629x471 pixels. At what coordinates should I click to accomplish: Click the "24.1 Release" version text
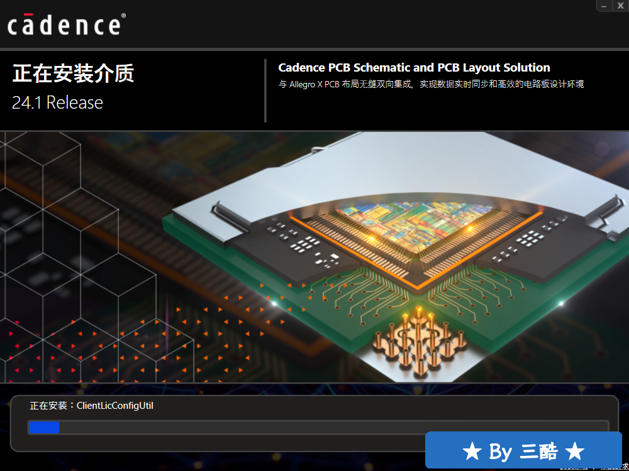pos(57,102)
